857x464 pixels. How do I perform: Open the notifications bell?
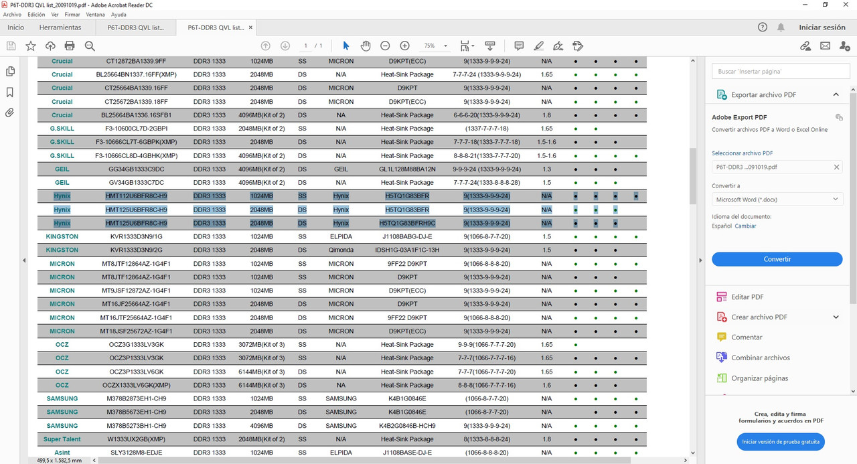pyautogui.click(x=781, y=27)
